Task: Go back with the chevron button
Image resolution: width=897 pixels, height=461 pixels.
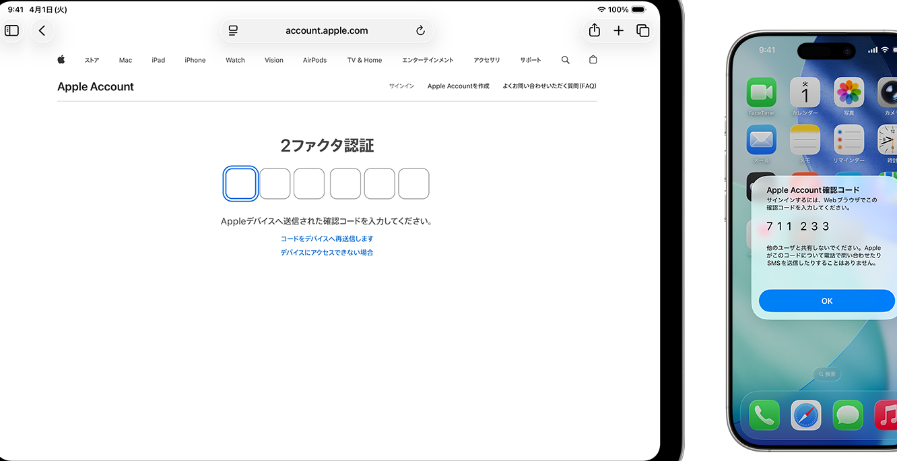Action: pyautogui.click(x=42, y=30)
